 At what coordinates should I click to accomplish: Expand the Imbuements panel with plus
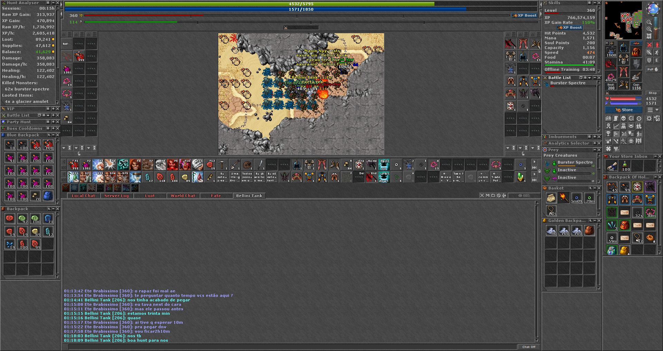click(595, 137)
